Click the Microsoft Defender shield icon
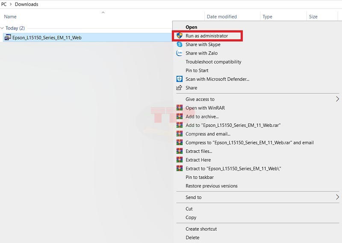 point(179,79)
